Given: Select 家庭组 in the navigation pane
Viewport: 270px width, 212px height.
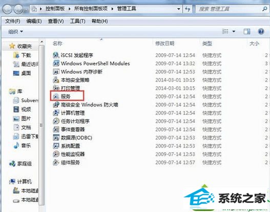Looking at the screenshot, I should pyautogui.click(x=20, y=163).
